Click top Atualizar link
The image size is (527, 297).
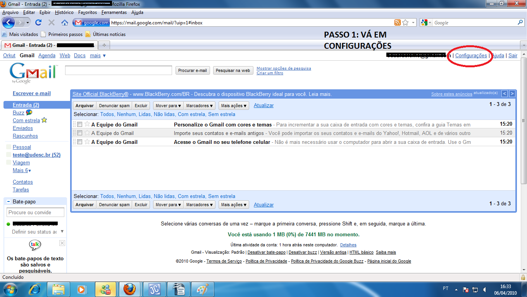point(263,105)
